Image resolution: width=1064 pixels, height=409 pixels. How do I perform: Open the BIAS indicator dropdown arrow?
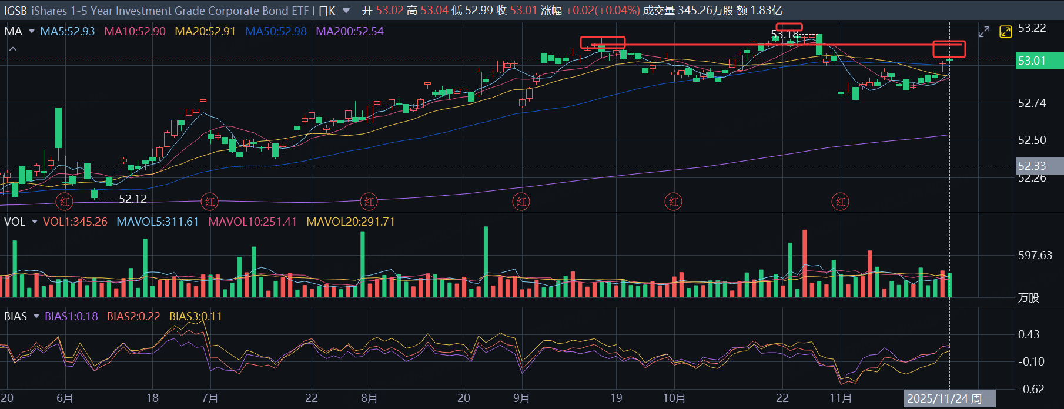(x=36, y=316)
